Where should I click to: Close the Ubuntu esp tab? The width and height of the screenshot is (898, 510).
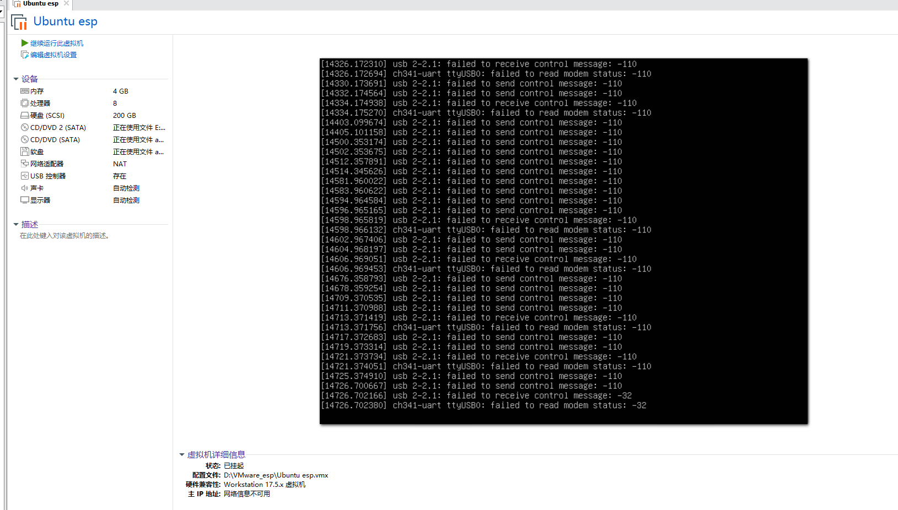(x=67, y=3)
